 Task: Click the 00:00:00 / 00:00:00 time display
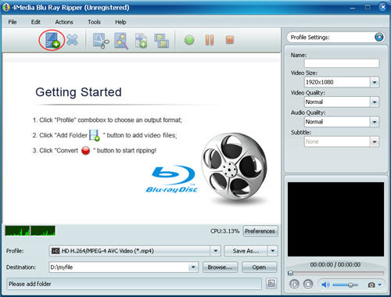(x=335, y=265)
